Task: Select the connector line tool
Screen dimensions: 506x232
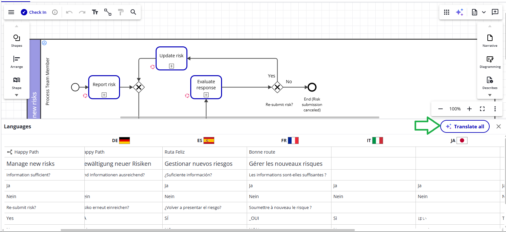Action: pos(108,12)
